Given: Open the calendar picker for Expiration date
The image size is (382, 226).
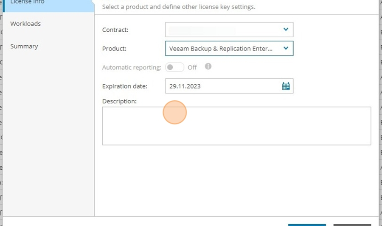Looking at the screenshot, I should pyautogui.click(x=286, y=86).
